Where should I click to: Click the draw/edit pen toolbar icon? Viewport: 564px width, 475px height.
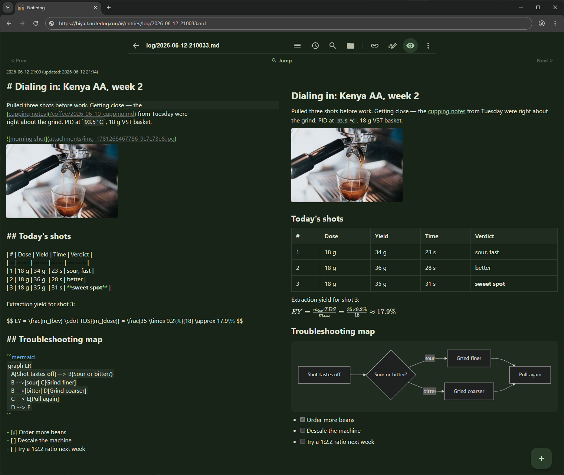393,46
